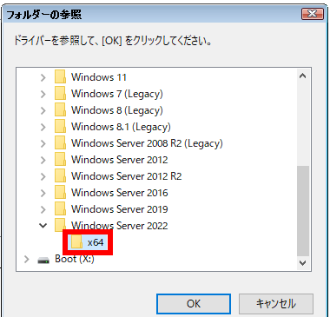Viewport: 330px width, 317px height.
Task: Click the Windows 7 (Legacy) folder icon
Action: [x=60, y=93]
